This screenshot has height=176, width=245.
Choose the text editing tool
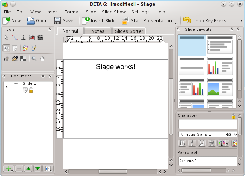pos(6,48)
